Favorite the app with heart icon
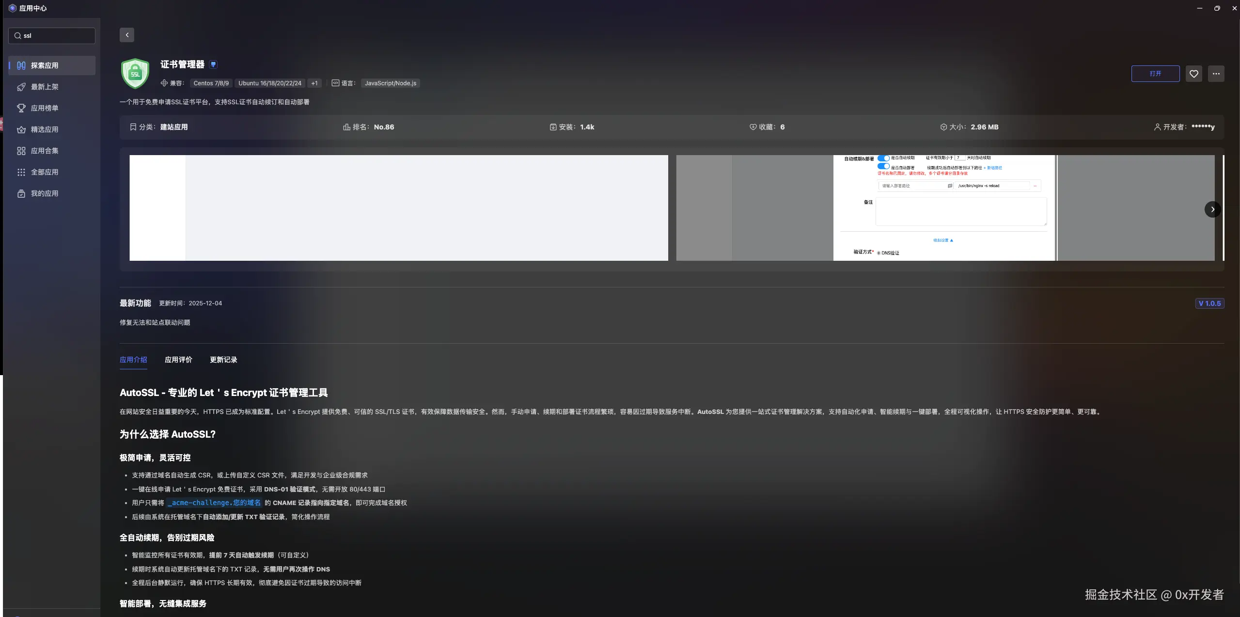This screenshot has width=1240, height=617. point(1193,74)
